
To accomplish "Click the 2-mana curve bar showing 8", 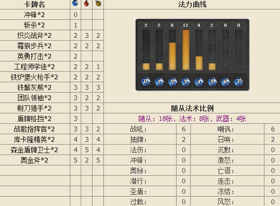I will (x=172, y=56).
